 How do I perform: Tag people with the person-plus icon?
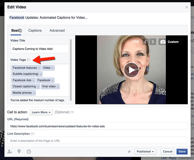click(10, 152)
